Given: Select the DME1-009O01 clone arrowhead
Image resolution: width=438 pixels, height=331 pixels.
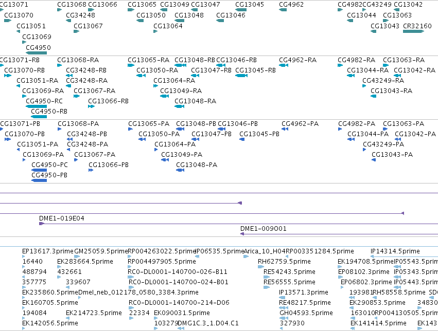Looking at the screenshot, I should pyautogui.click(x=242, y=234).
